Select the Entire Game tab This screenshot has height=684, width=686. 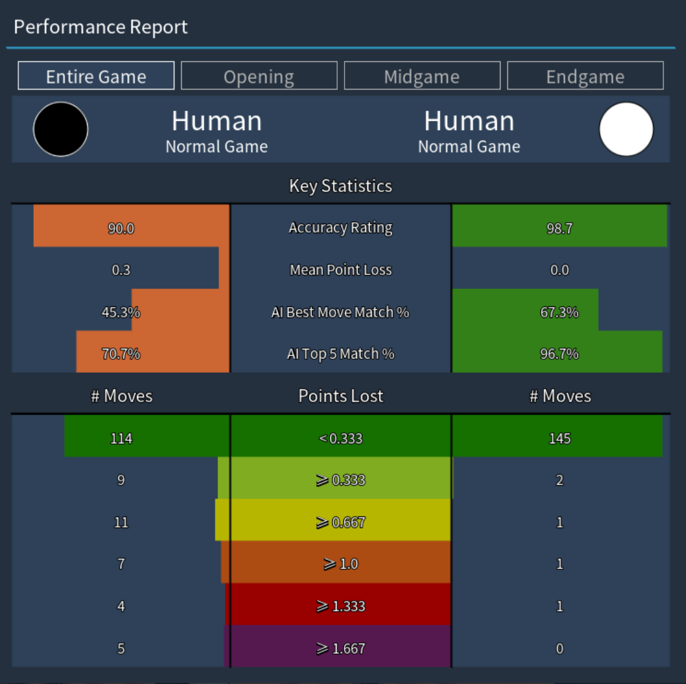(96, 76)
